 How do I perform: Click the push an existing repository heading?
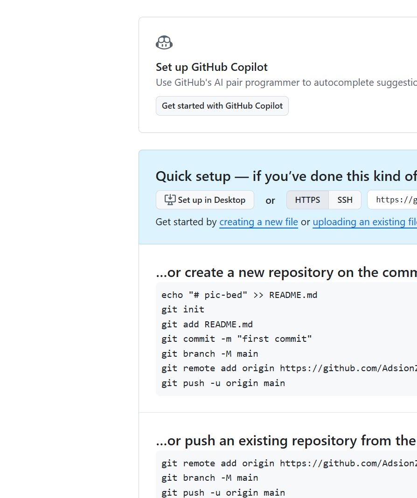point(286,441)
